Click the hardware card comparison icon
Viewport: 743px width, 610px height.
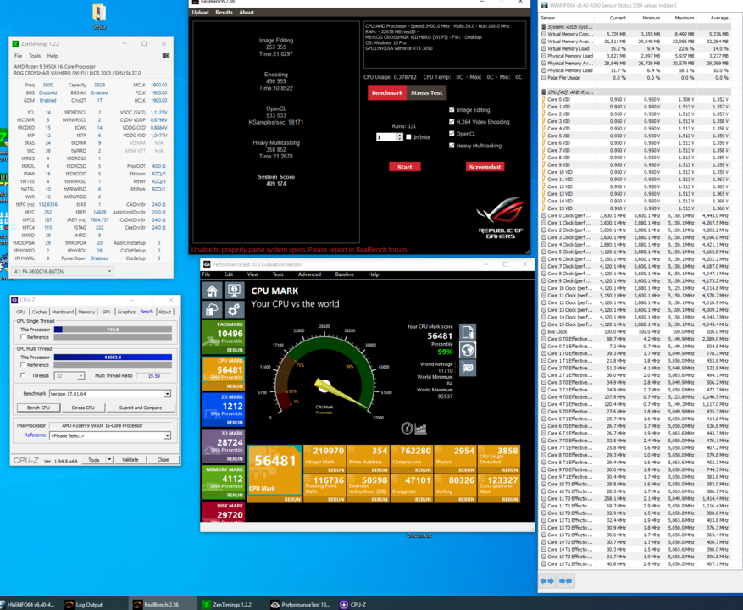click(468, 368)
